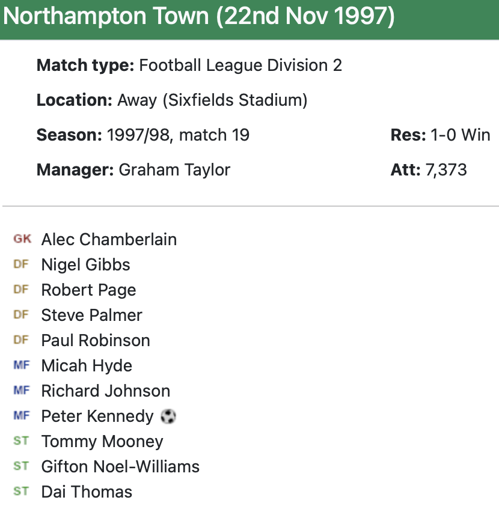Click the 1-0 Win result text
This screenshot has height=512, width=499.
[461, 135]
